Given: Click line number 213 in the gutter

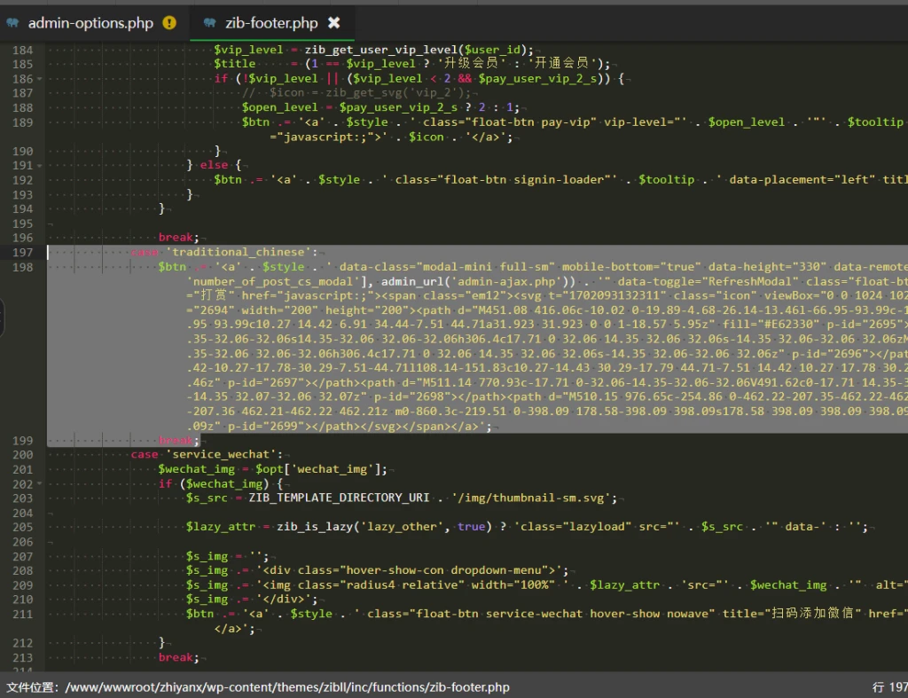Looking at the screenshot, I should [22, 657].
